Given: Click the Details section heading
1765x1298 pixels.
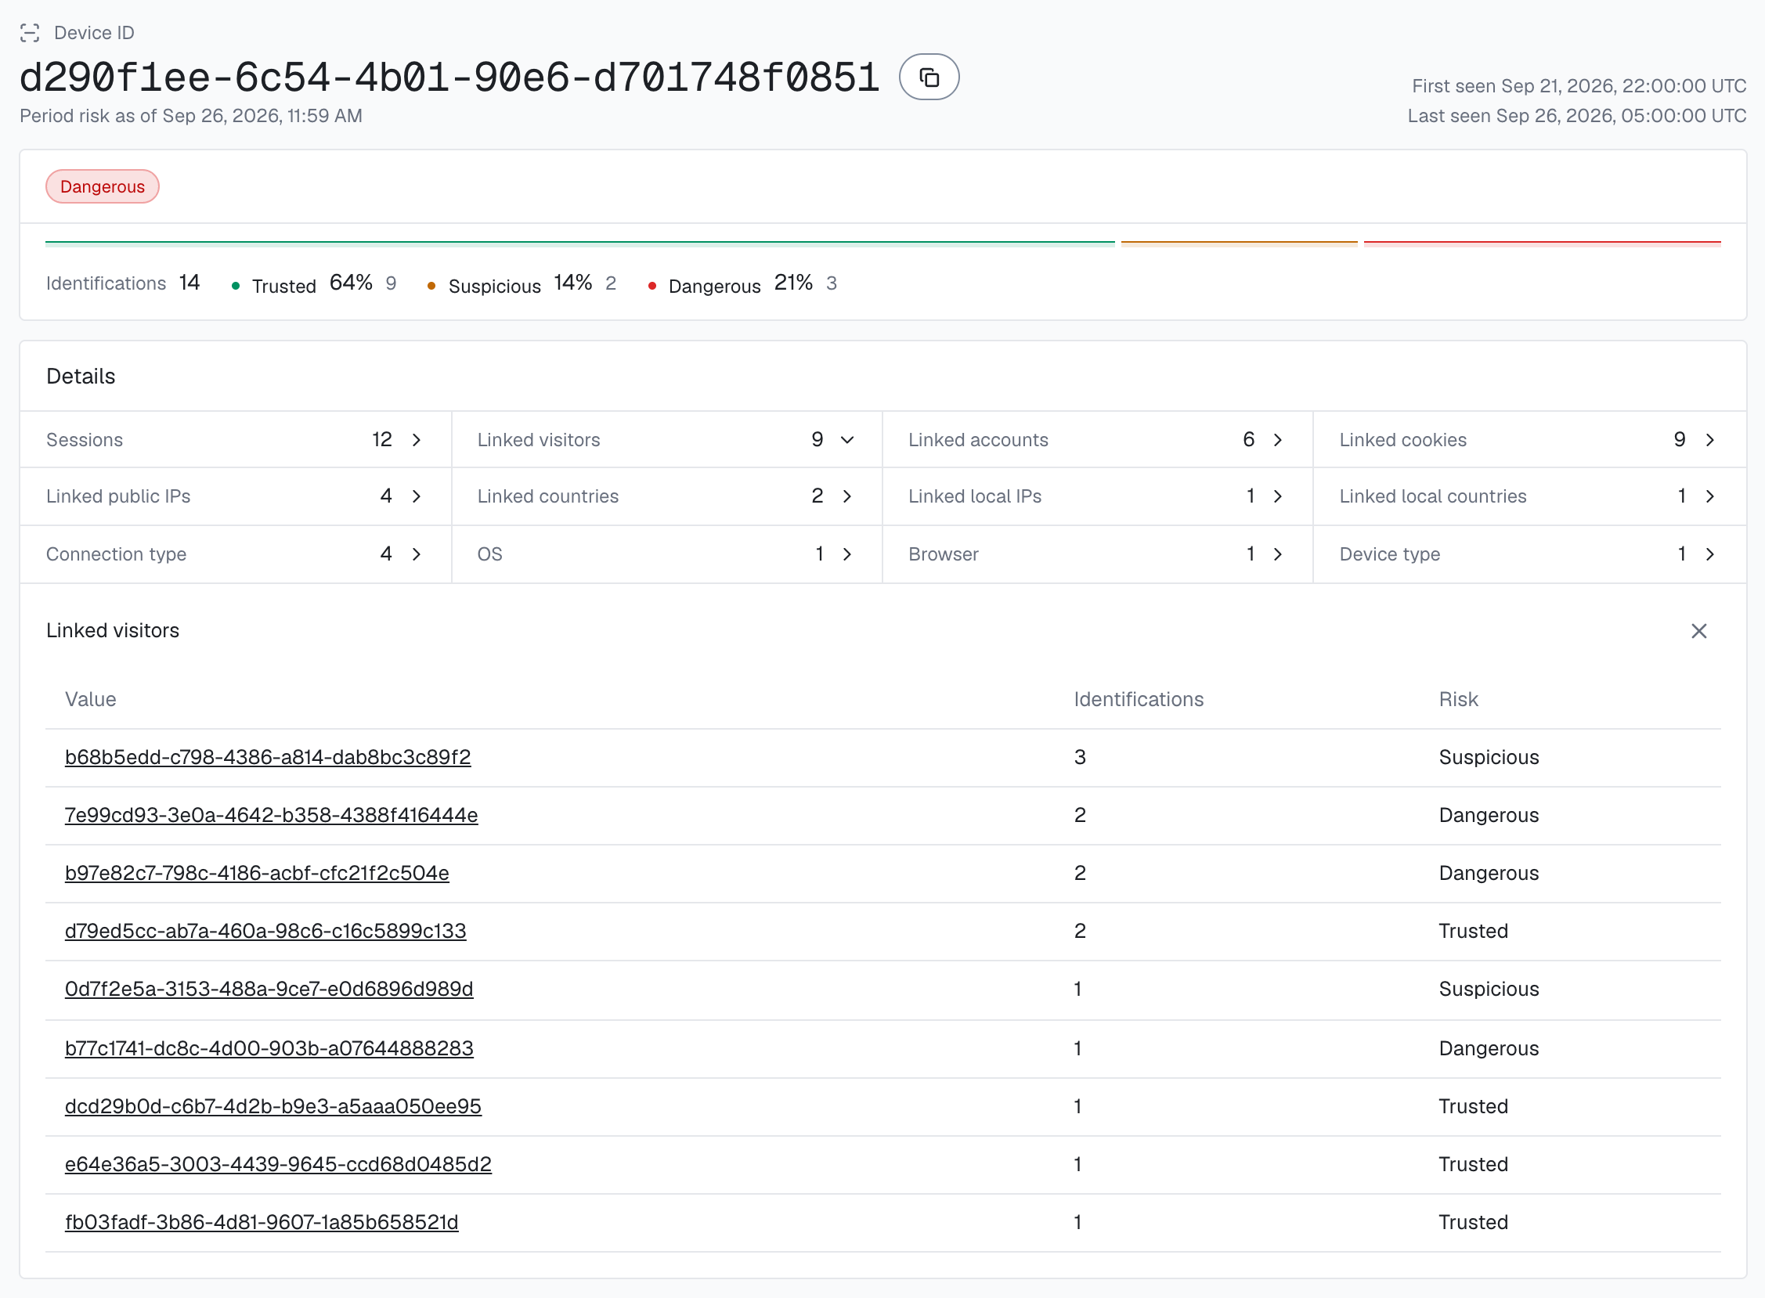Looking at the screenshot, I should [81, 377].
